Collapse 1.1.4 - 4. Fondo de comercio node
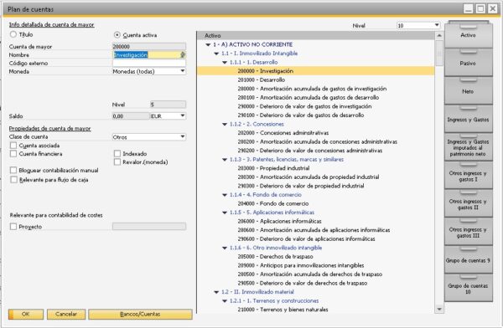503x328 pixels. tap(225, 195)
